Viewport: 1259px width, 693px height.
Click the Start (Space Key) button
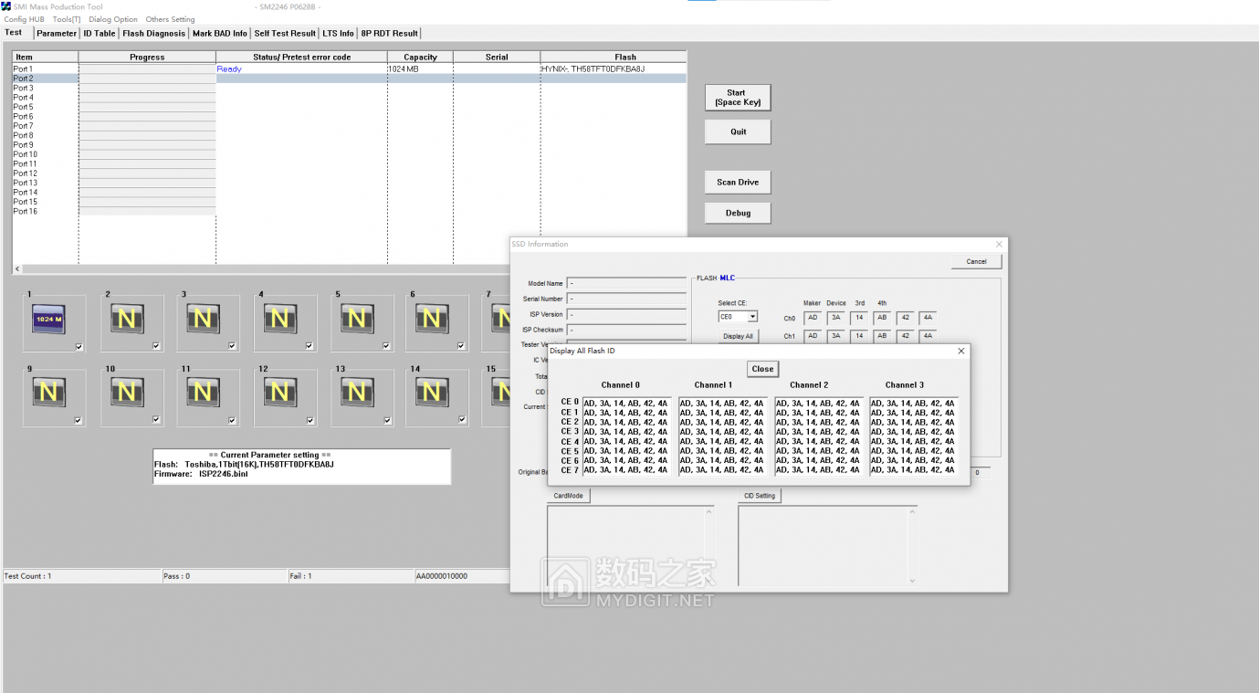click(738, 98)
